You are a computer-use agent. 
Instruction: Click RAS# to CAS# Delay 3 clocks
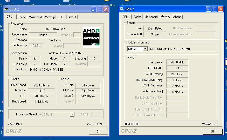[x=177, y=80]
